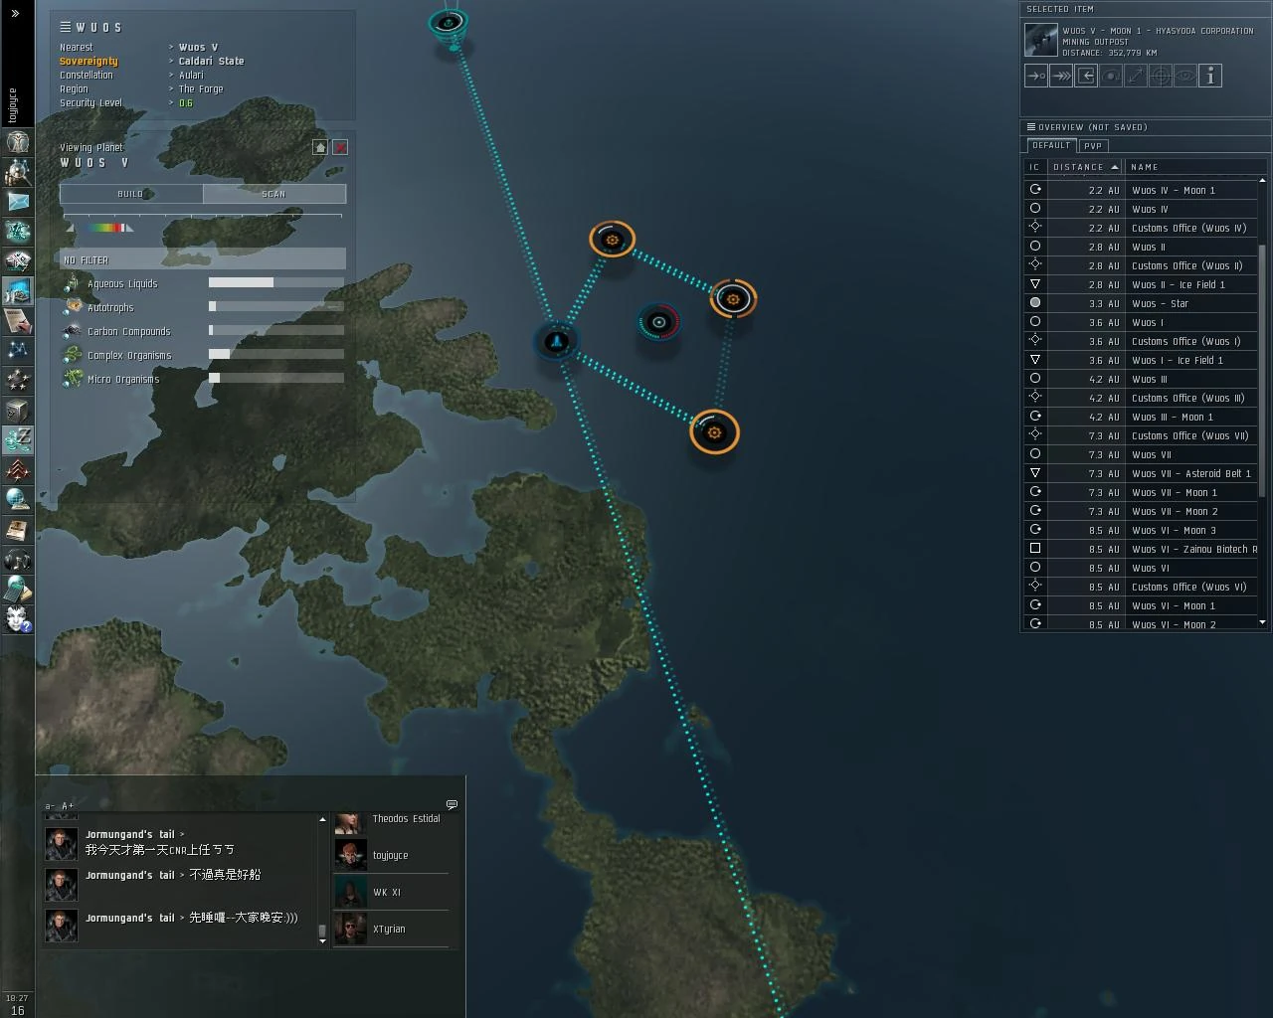
Task: Toggle the Micro Organisms resource filter
Action: pos(203,379)
